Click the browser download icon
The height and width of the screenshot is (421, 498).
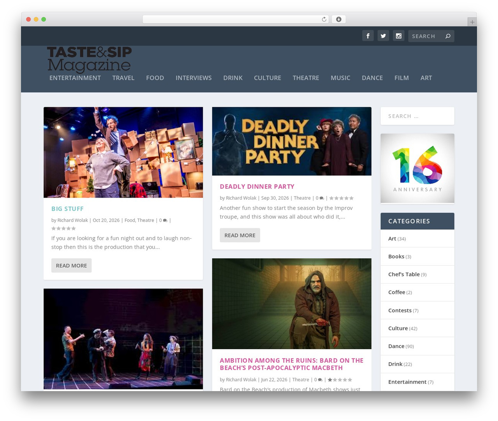point(338,19)
